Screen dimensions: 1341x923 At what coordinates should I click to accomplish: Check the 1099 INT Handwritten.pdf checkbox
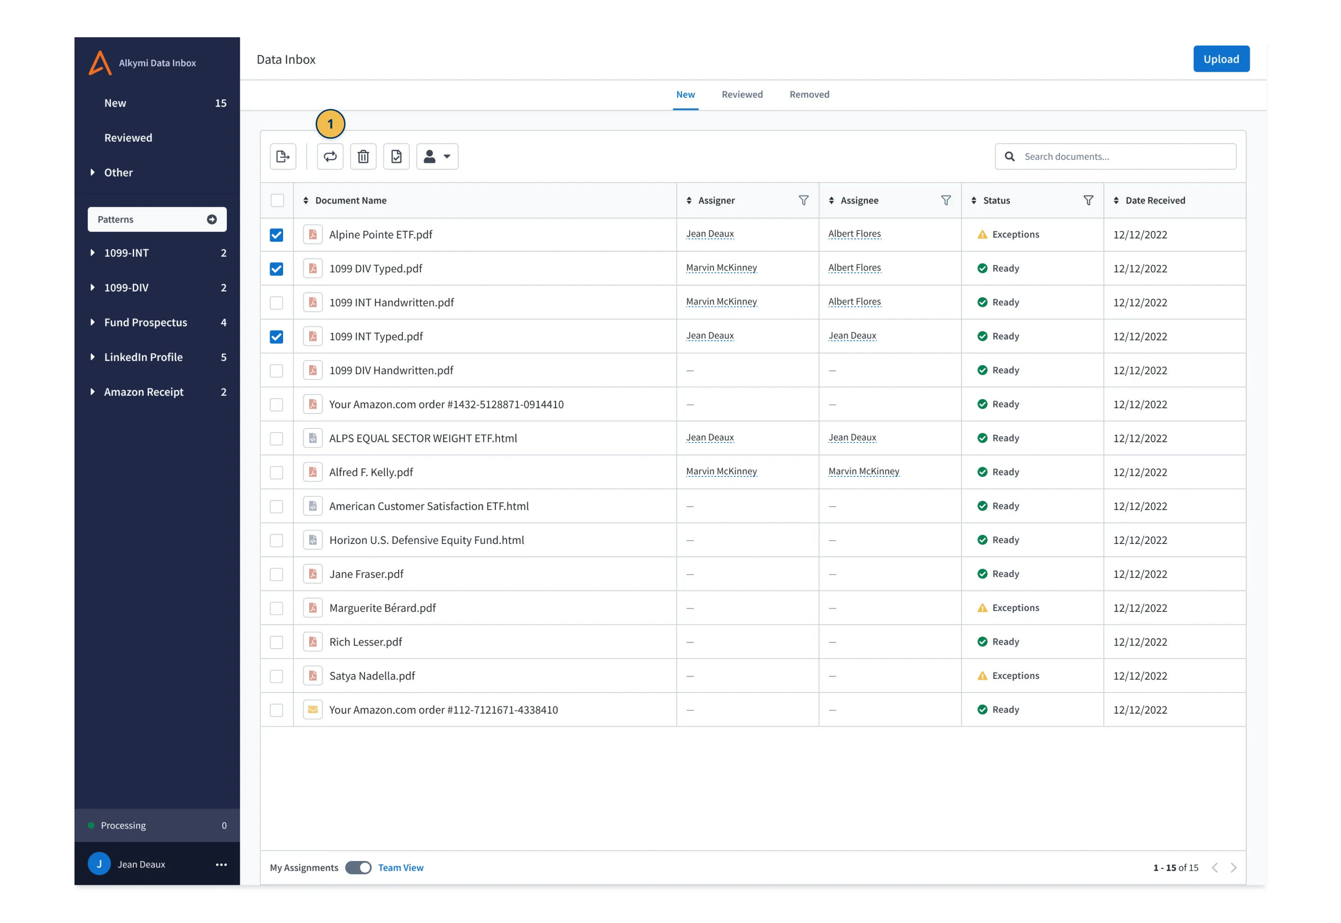[277, 302]
